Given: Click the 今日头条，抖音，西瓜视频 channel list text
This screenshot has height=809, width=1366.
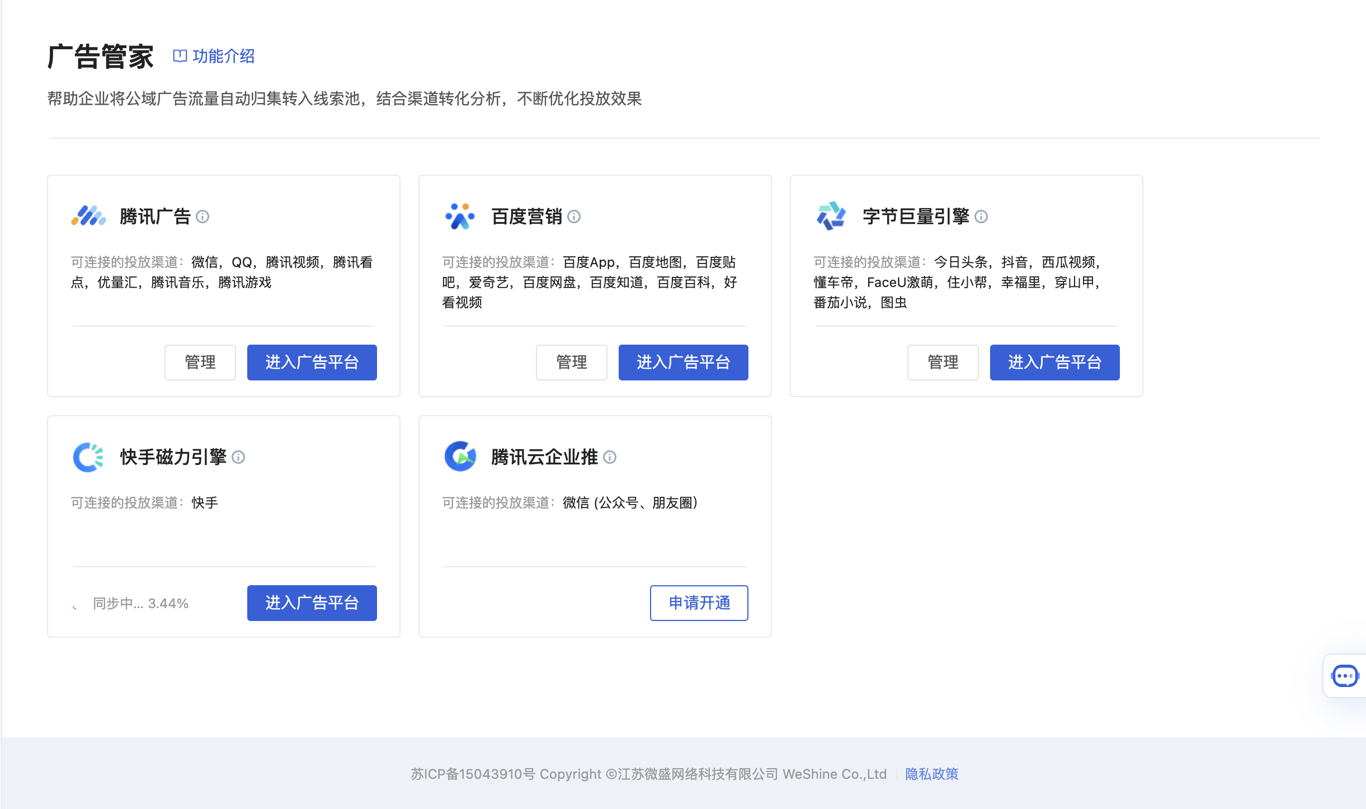Looking at the screenshot, I should pos(957,283).
